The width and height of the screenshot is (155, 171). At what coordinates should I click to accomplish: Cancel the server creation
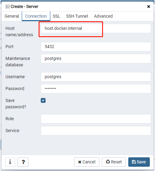point(87,162)
